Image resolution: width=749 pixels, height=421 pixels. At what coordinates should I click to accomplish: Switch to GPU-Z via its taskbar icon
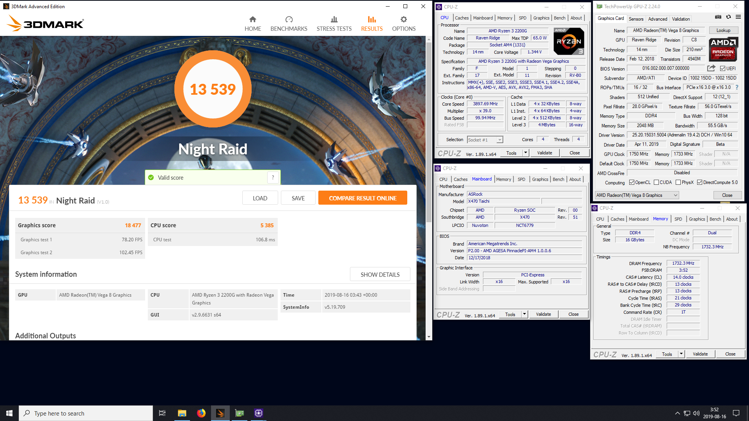[x=240, y=413]
